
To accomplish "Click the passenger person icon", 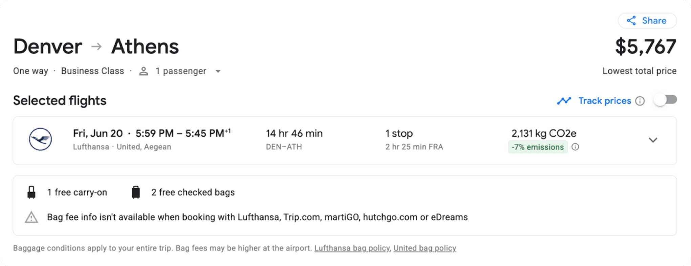I will 144,71.
